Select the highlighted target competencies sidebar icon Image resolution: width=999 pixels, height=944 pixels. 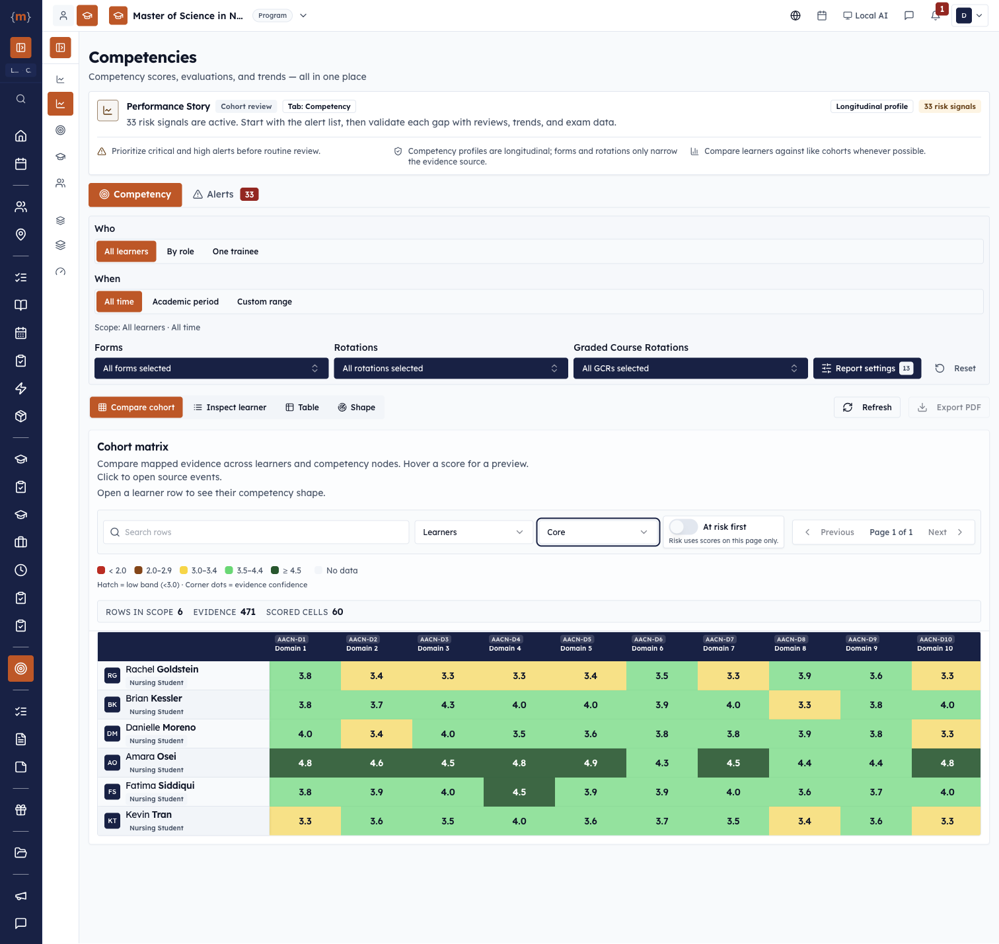click(21, 669)
